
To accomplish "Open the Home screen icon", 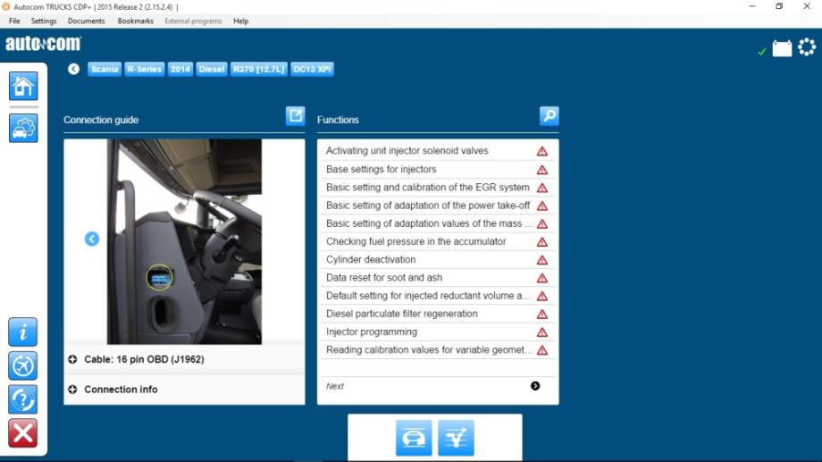I will [23, 86].
